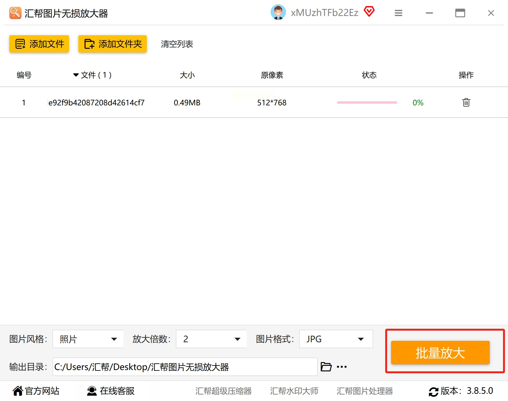Image resolution: width=508 pixels, height=401 pixels.
Task: Click 添加文件 button
Action: (x=39, y=44)
